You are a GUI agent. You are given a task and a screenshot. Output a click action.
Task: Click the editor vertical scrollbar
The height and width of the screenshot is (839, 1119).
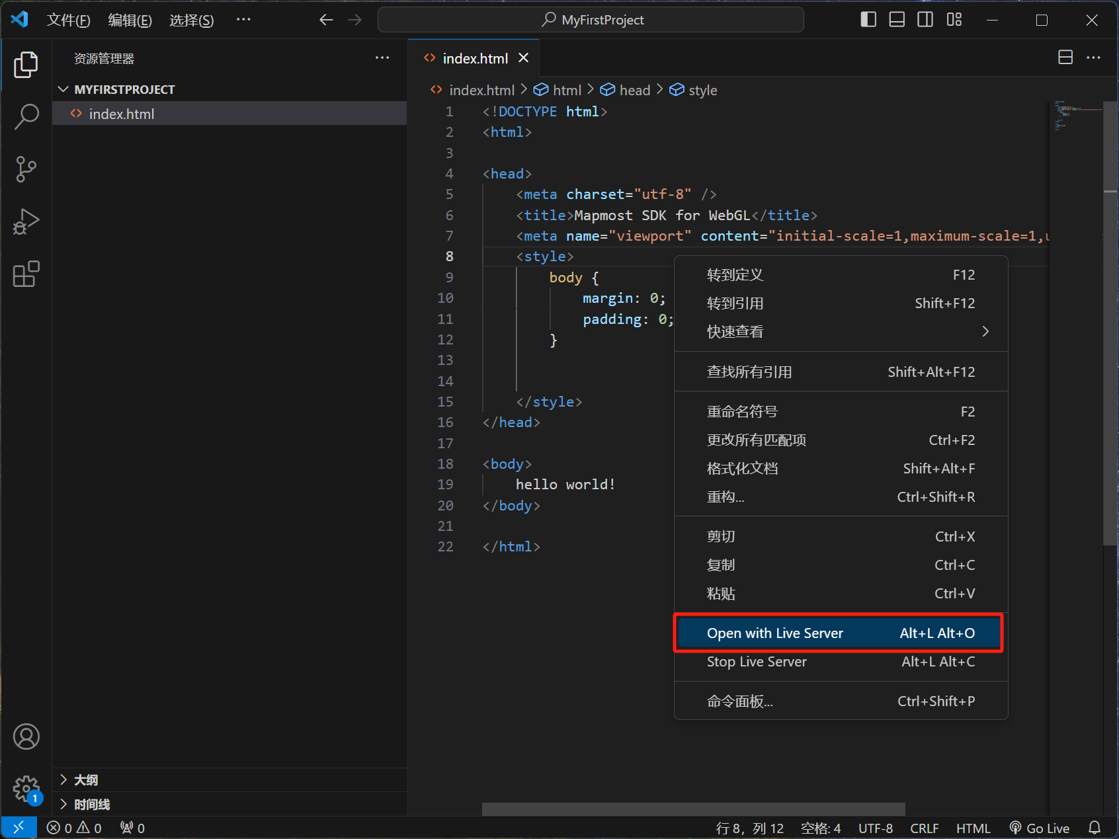click(1110, 324)
